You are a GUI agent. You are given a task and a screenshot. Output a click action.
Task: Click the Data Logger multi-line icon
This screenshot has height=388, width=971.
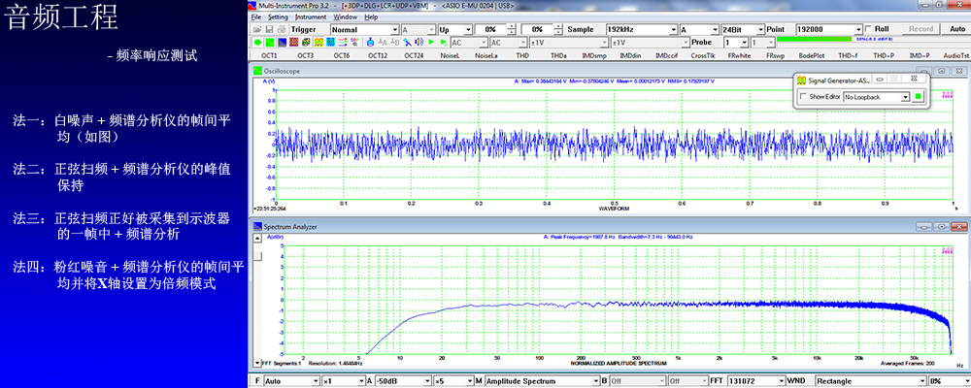(343, 42)
